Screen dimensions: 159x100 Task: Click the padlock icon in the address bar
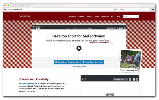pos(8,10)
